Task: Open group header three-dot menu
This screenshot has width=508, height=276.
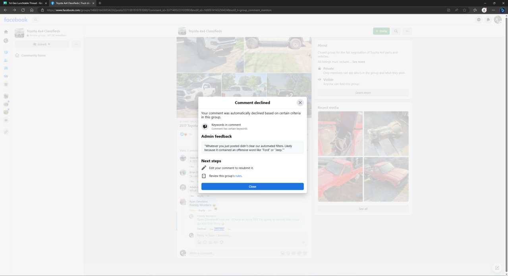Action: click(x=407, y=31)
